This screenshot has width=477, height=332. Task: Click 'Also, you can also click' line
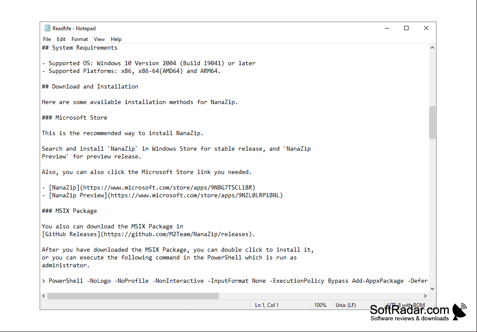[147, 172]
